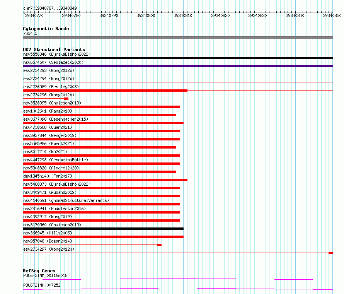
Task: Open nsv5908820 (Almarri2020) variant label
Action: coord(51,168)
